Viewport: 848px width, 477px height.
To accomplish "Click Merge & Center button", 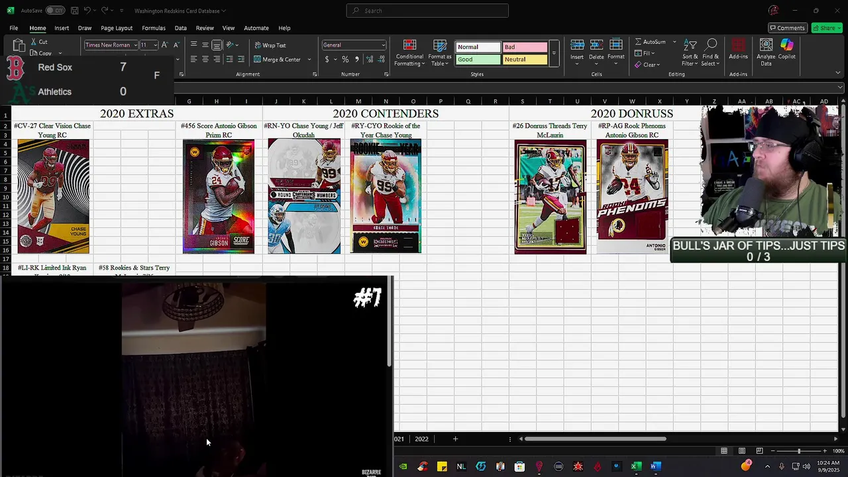I will (277, 59).
